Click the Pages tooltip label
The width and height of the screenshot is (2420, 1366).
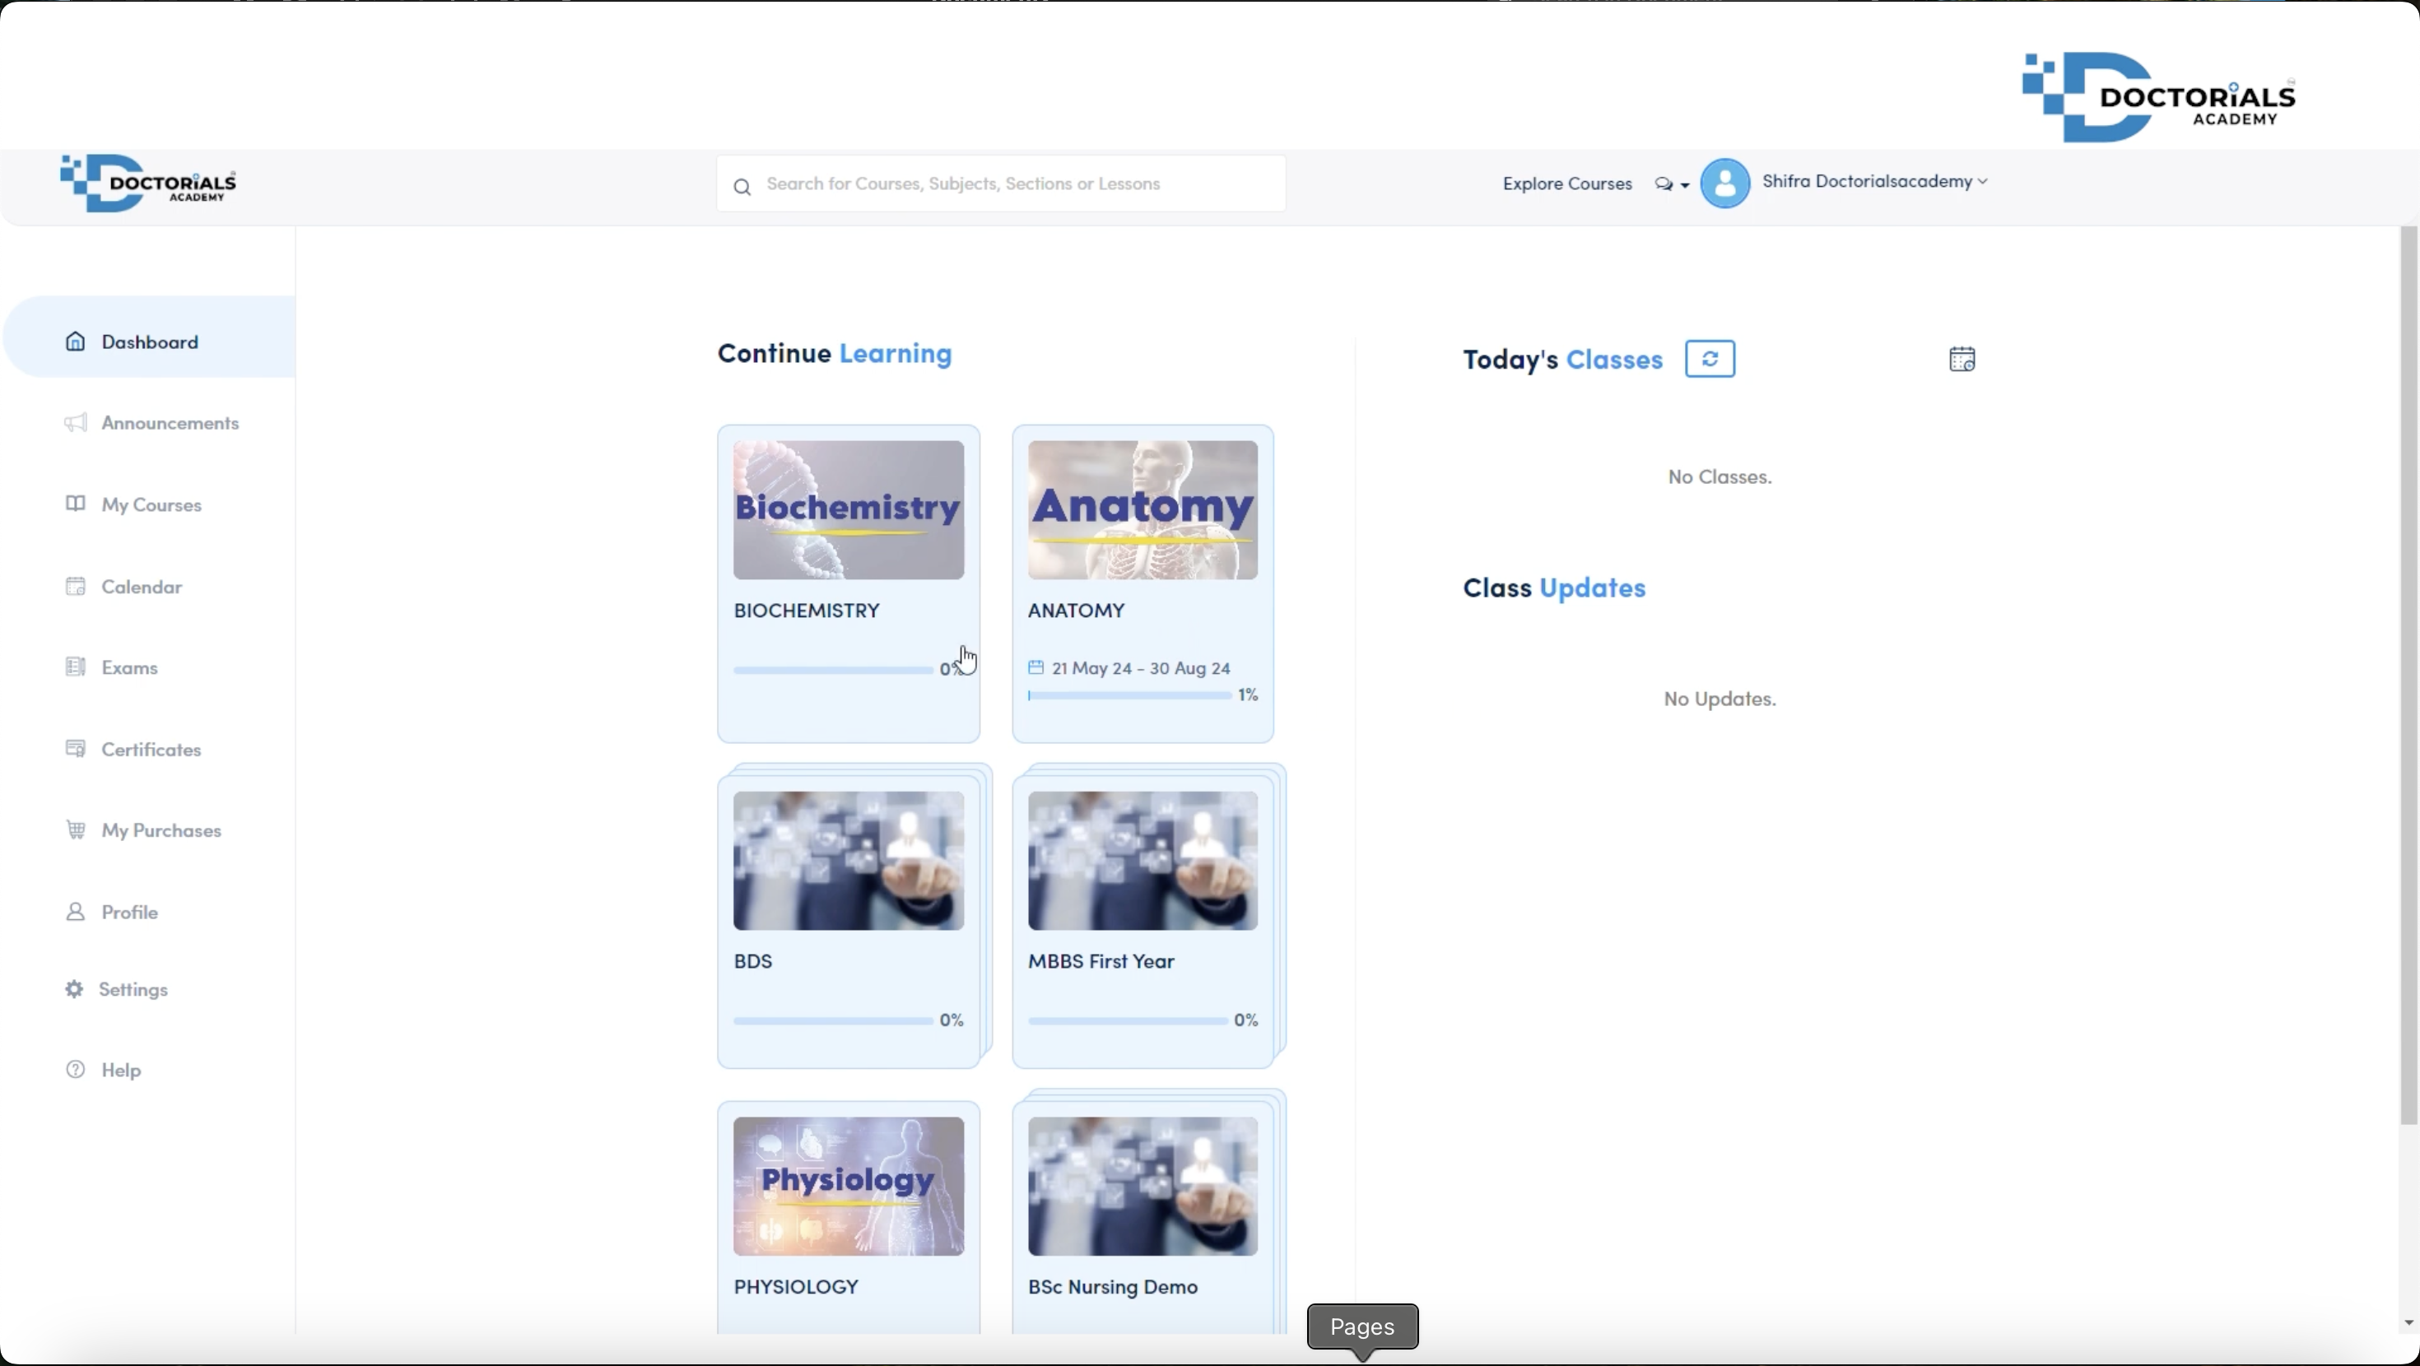[1362, 1327]
